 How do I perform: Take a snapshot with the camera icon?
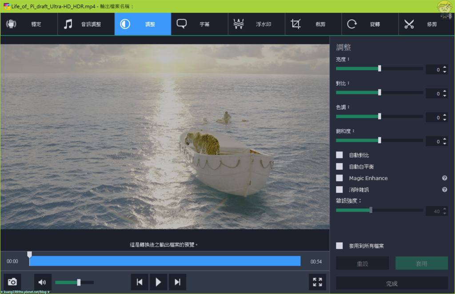[x=12, y=282]
